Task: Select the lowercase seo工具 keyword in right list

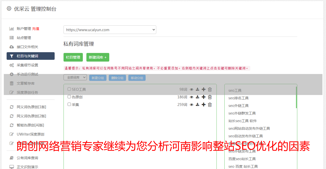Action: [235, 90]
